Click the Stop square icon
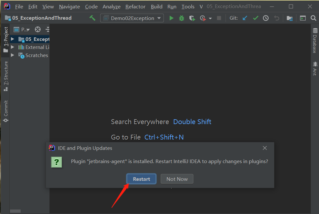Screen dimensions: 319x214 tap(219, 18)
